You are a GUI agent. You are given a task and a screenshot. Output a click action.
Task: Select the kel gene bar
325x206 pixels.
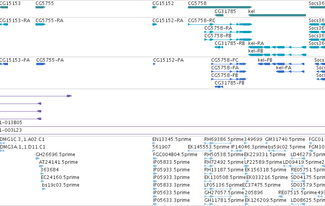tap(277, 15)
